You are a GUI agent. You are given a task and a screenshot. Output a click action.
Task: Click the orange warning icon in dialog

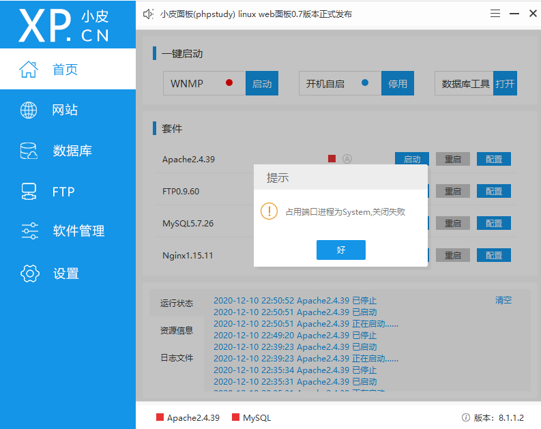click(x=269, y=211)
